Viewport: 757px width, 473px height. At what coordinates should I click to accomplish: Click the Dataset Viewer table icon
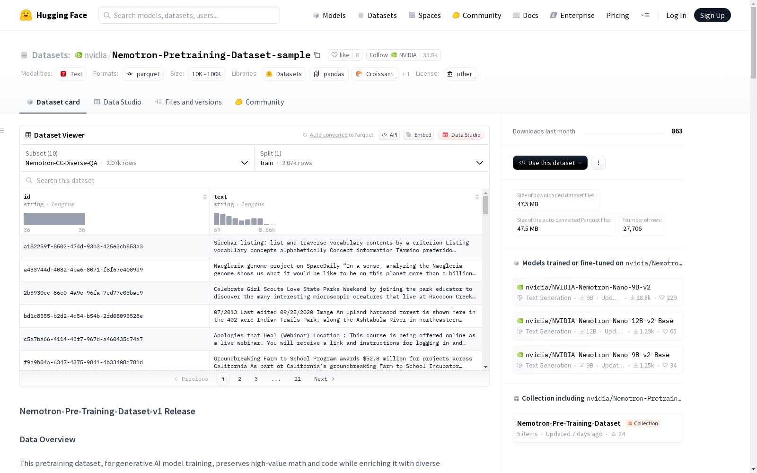[x=28, y=135]
